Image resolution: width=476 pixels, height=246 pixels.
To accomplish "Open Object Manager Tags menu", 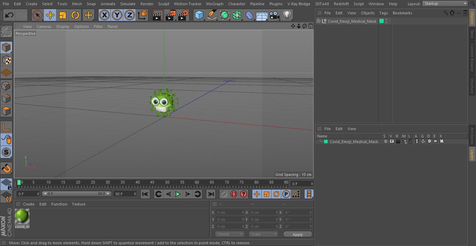I will coord(383,13).
